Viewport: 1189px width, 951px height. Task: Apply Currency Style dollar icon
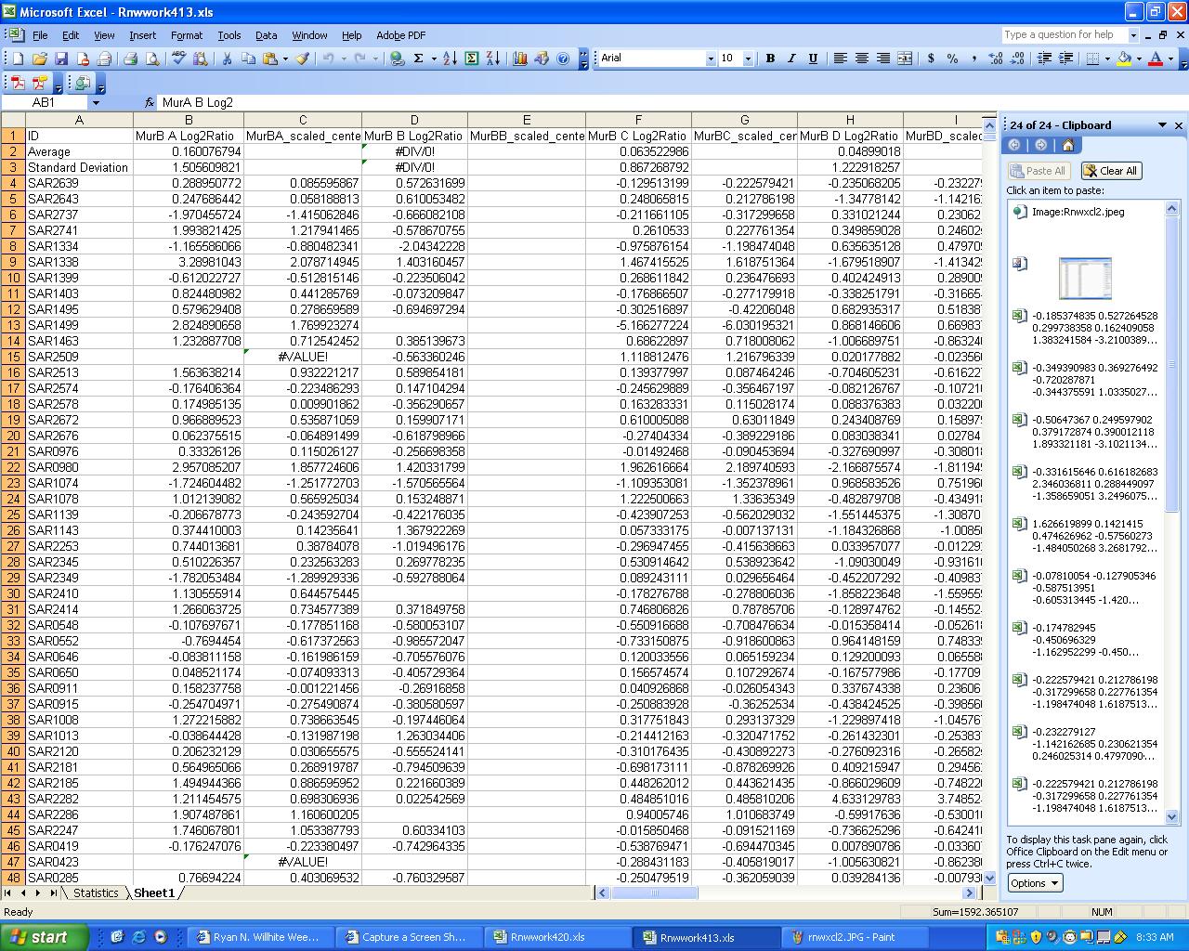click(x=931, y=59)
